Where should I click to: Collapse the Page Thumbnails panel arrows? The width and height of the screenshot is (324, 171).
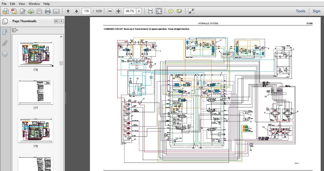pyautogui.click(x=56, y=21)
